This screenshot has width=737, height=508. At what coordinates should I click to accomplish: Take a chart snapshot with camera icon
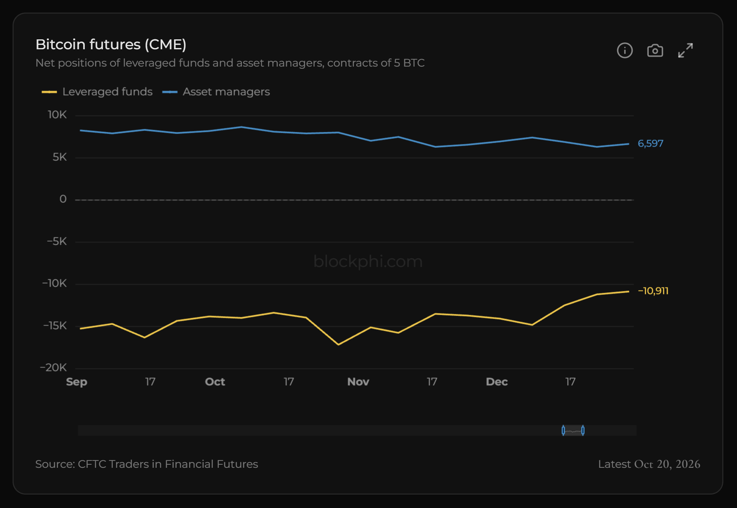pyautogui.click(x=655, y=51)
